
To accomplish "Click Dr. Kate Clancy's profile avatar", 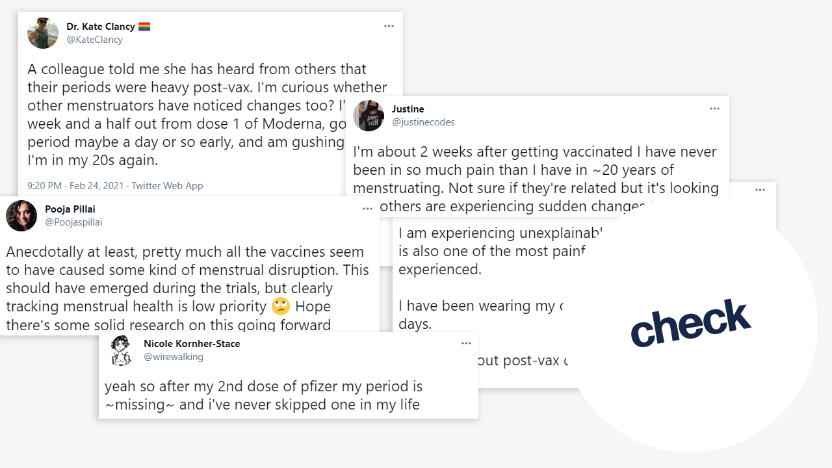I will (43, 33).
